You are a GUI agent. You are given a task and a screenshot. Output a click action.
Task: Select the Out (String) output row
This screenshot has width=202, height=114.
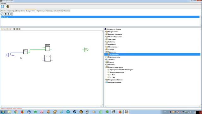100,17
